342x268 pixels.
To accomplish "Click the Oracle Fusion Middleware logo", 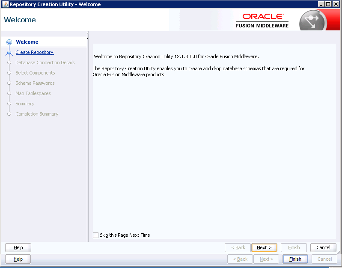I will 262,21.
